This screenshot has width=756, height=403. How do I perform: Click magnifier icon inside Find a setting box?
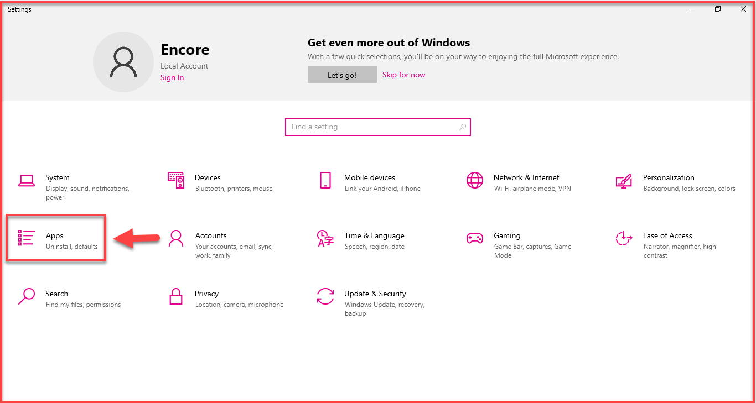(463, 127)
